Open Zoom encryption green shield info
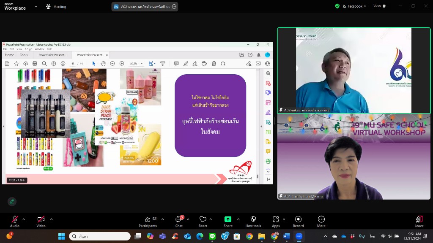The width and height of the screenshot is (433, 243). [337, 6]
